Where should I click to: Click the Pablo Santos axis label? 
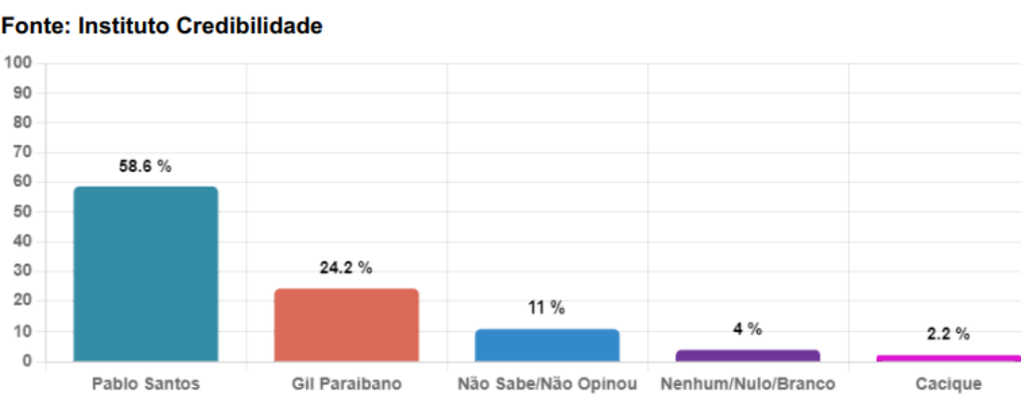(146, 384)
